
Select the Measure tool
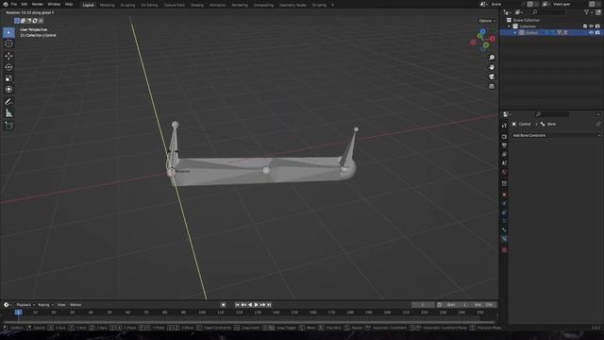[8, 113]
